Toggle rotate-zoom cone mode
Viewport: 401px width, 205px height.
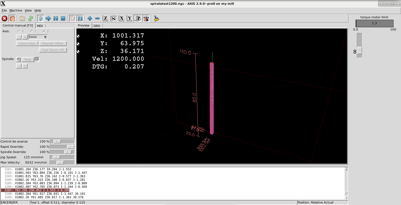tap(146, 18)
